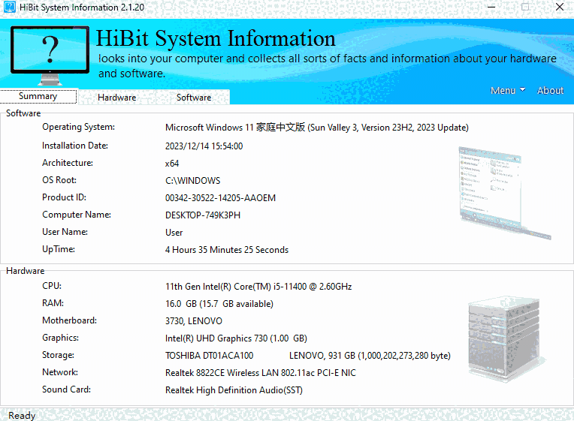Click the HiBit System Information banner title
This screenshot has width=574, height=421.
click(x=216, y=38)
